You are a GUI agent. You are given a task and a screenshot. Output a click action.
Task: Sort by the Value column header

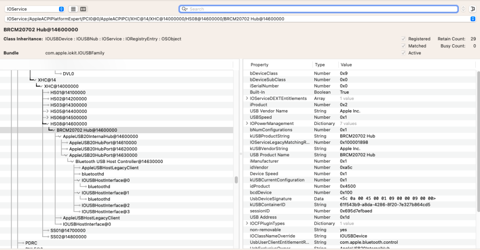(x=346, y=65)
